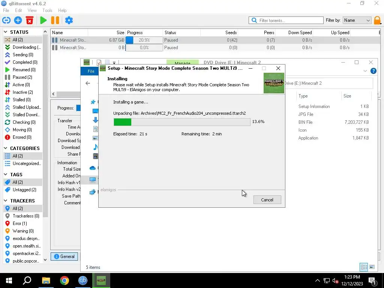Cancel the Minecraft Story Mode installation
The width and height of the screenshot is (384, 288).
[x=267, y=200]
